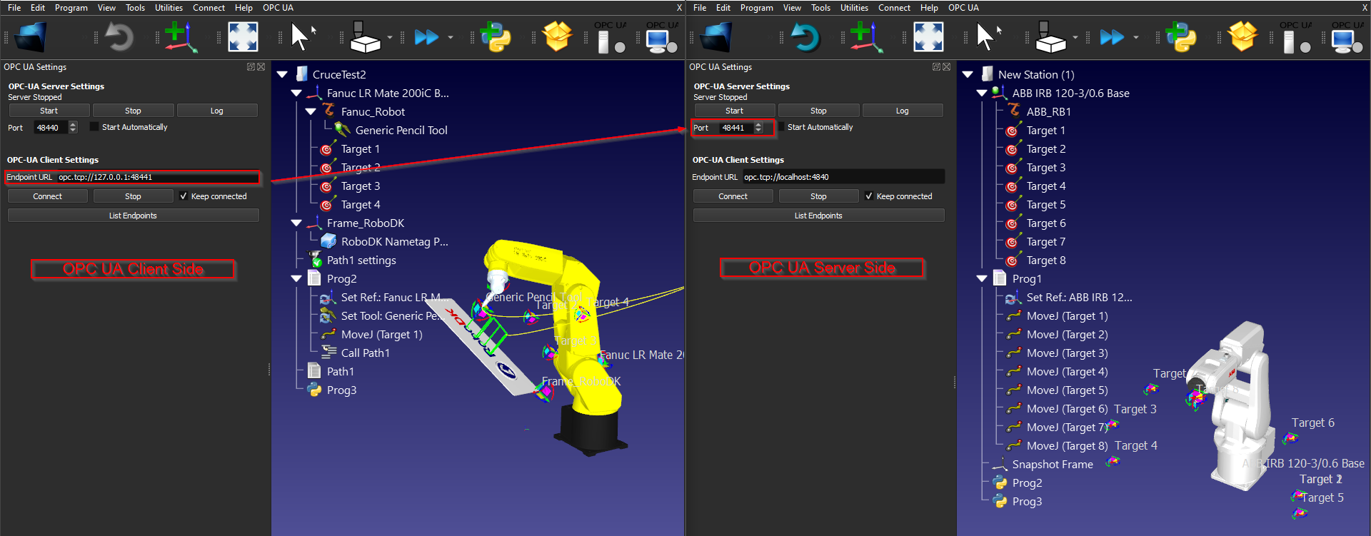Toggle Start Automatically beside port 48441

click(780, 127)
